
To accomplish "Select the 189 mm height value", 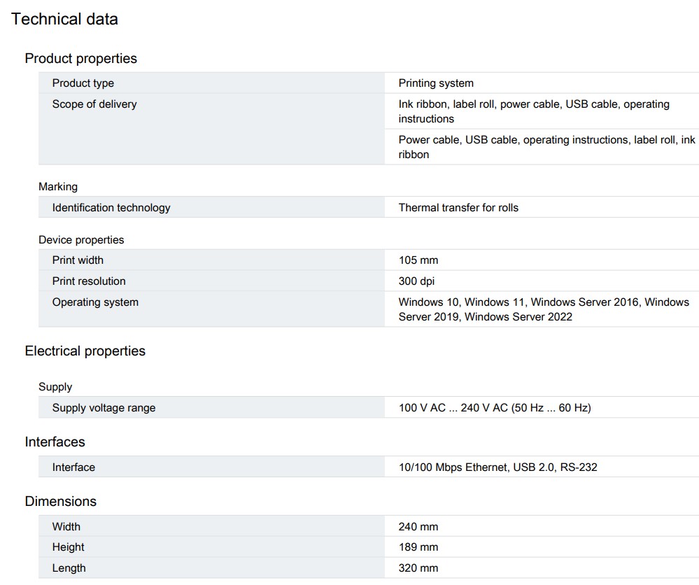I will click(418, 547).
